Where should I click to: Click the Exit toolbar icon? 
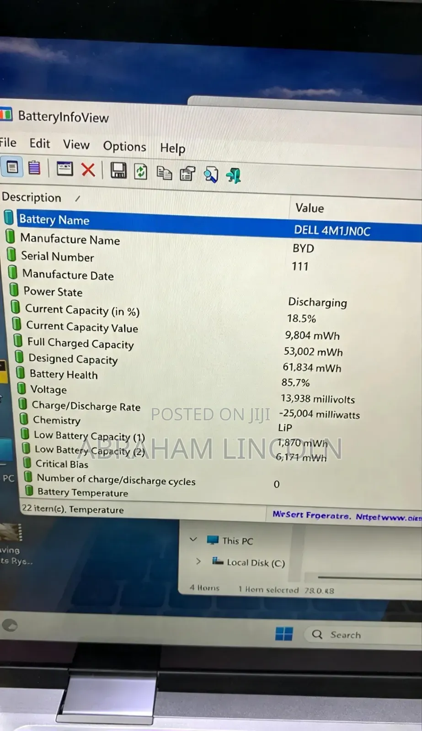click(x=234, y=176)
